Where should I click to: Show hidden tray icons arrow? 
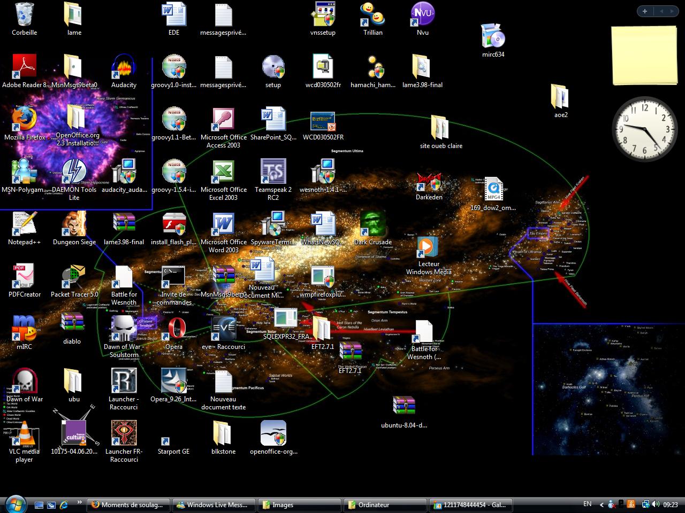point(602,504)
